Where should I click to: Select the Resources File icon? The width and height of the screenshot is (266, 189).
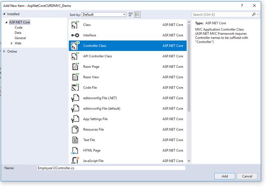(75, 130)
